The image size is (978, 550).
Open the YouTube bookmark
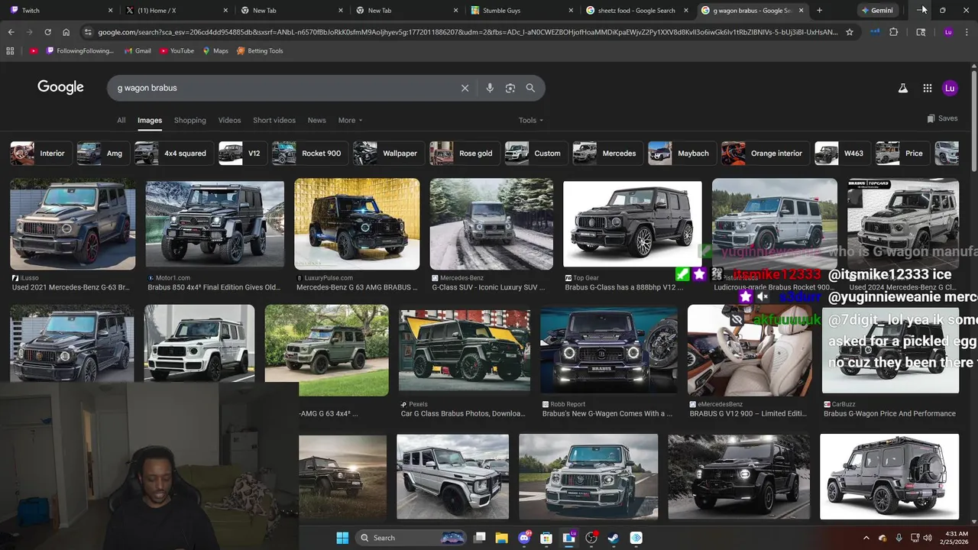point(176,50)
